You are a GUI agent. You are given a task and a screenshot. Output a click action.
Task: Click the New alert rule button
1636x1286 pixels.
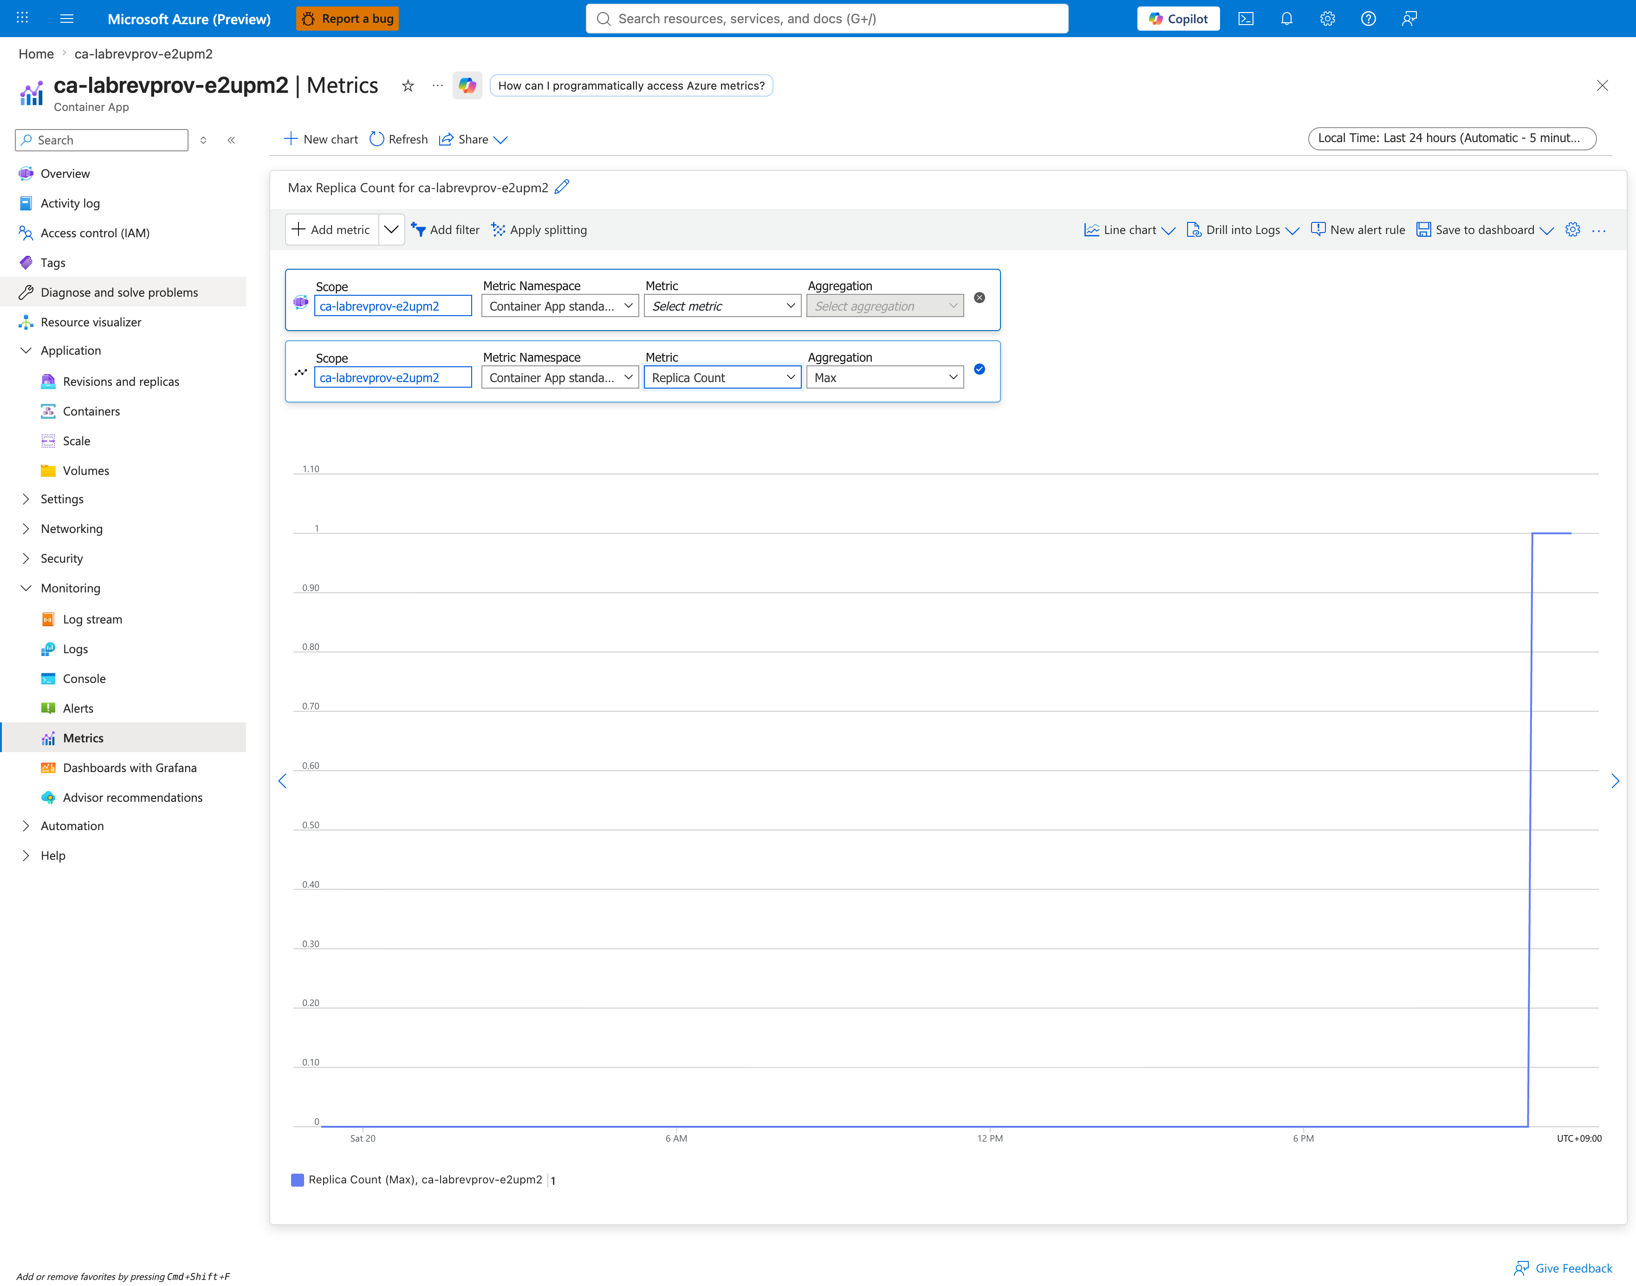(1357, 230)
